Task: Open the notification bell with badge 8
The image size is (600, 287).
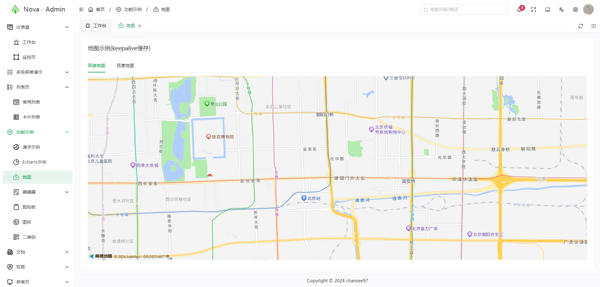Action: click(x=520, y=9)
